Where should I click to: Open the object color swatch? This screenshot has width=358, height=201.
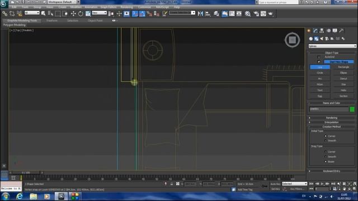click(352, 109)
